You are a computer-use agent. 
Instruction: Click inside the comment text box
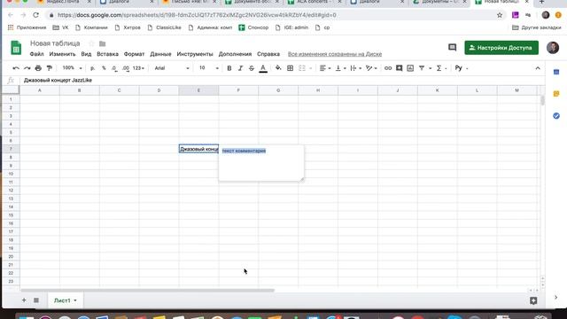point(261,163)
